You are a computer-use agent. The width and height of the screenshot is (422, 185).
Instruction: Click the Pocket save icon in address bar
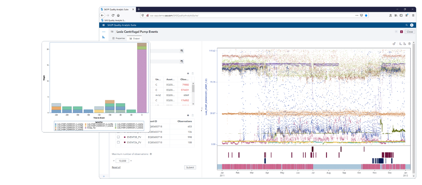pos(361,15)
